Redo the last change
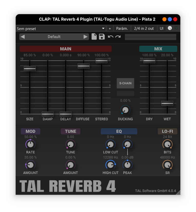 point(118,37)
